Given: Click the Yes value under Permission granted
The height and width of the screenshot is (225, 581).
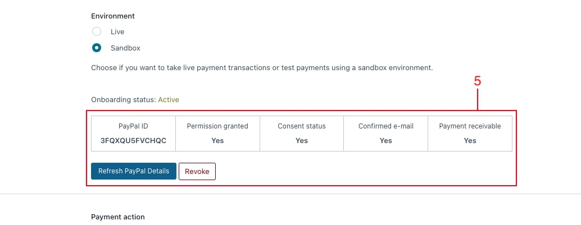Looking at the screenshot, I should 217,141.
